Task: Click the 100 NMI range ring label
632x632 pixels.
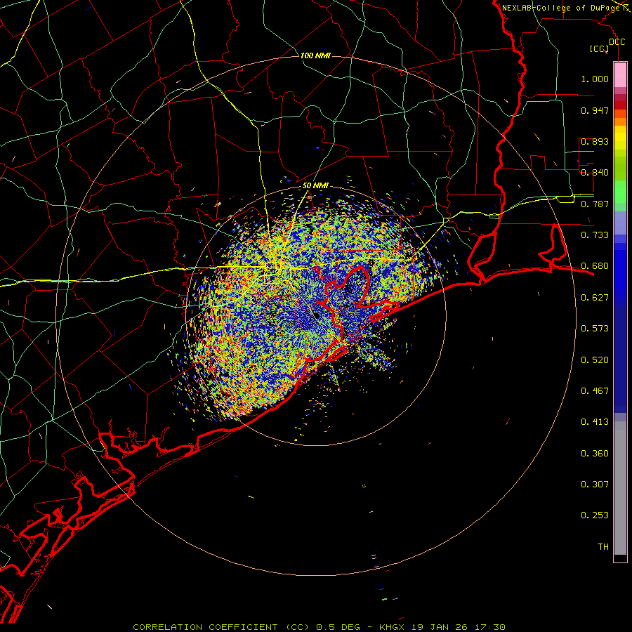Action: pyautogui.click(x=315, y=55)
